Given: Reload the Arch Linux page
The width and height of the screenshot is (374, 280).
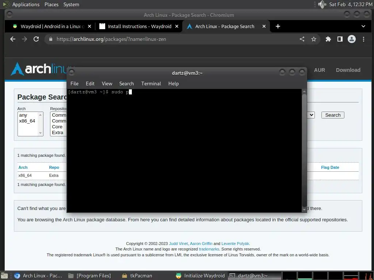Looking at the screenshot, I should [36, 39].
